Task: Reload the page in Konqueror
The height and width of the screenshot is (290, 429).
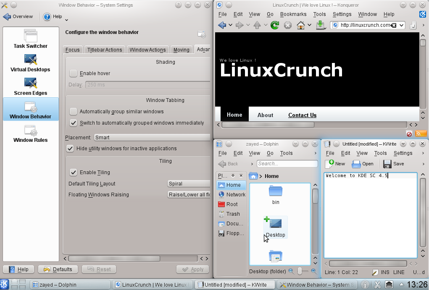Action: 275,25
